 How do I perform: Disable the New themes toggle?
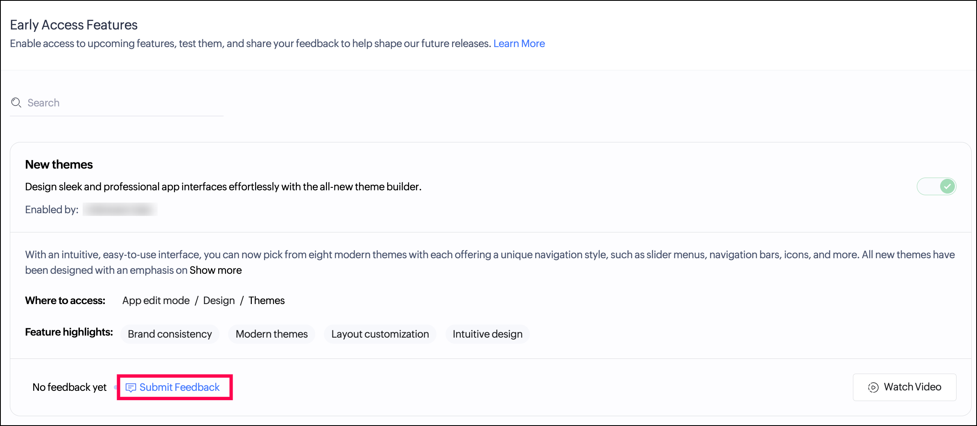pos(936,187)
